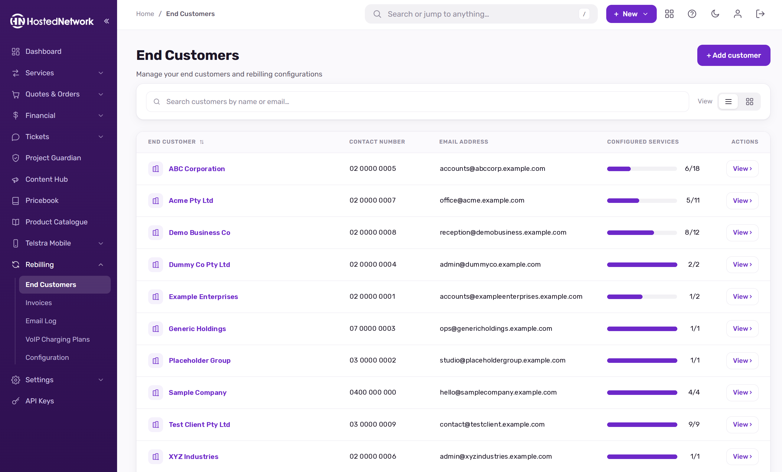
Task: Open the Generic Holdings customer link
Action: [x=197, y=329]
